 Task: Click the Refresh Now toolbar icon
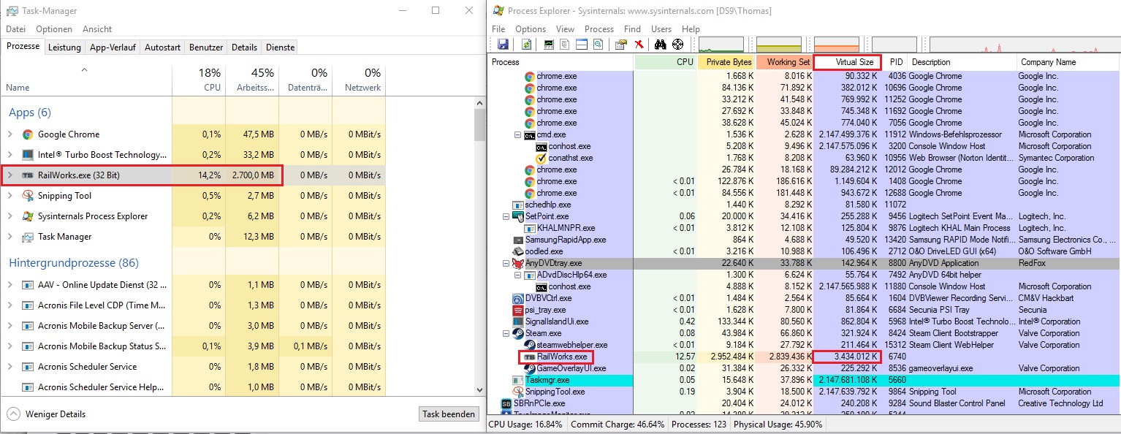(526, 45)
